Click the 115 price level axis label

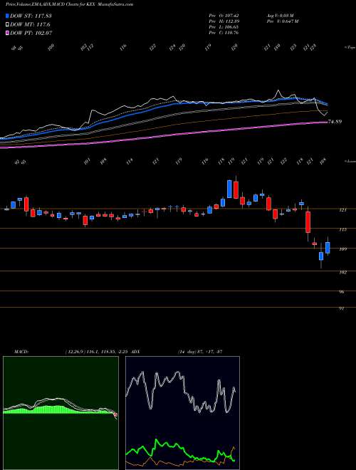[x=342, y=229]
